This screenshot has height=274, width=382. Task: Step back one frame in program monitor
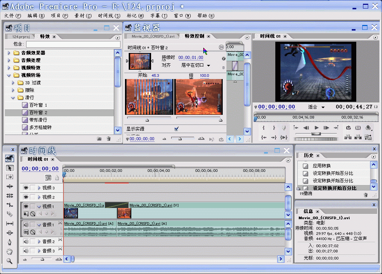point(306,127)
